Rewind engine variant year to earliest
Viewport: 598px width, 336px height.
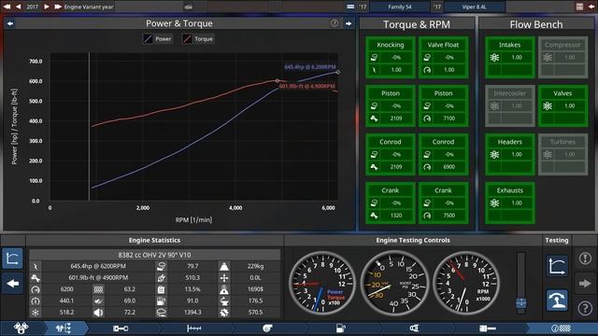(7, 7)
